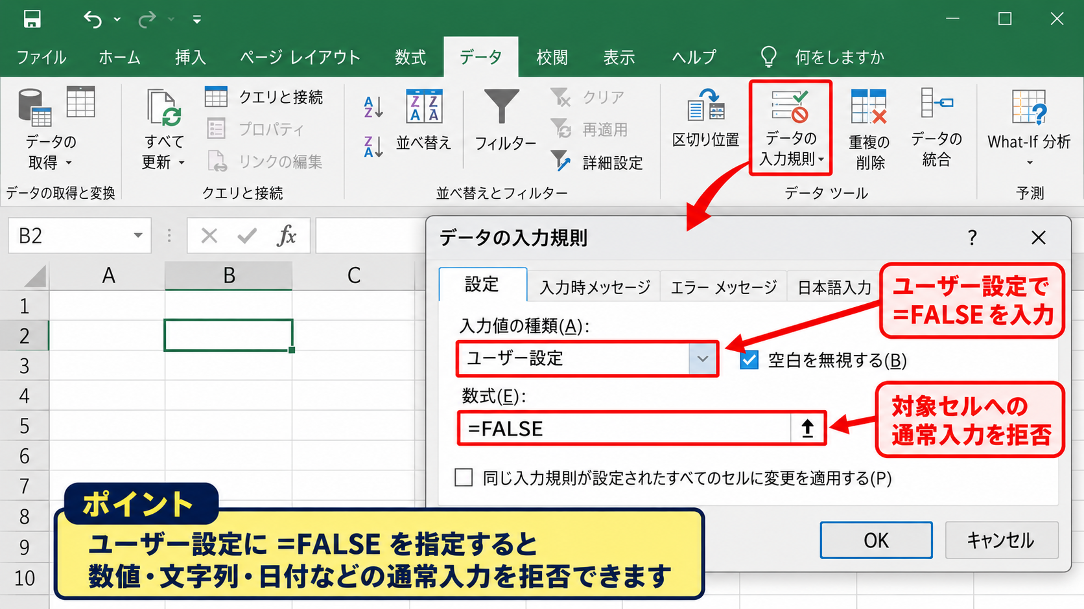Open Customize Quick Access Toolbar dropdown
1084x609 pixels.
pyautogui.click(x=196, y=20)
